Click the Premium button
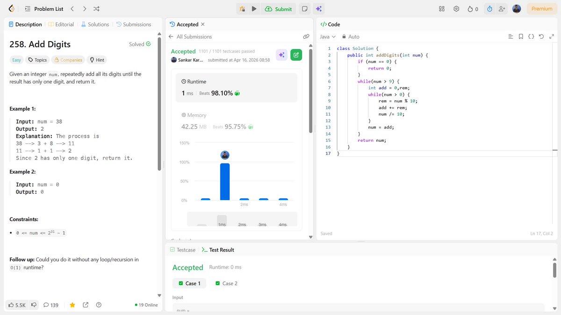The height and width of the screenshot is (315, 561). [542, 9]
